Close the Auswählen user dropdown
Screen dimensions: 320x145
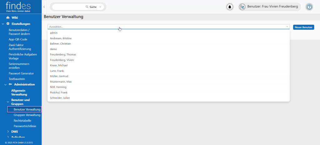click(287, 27)
